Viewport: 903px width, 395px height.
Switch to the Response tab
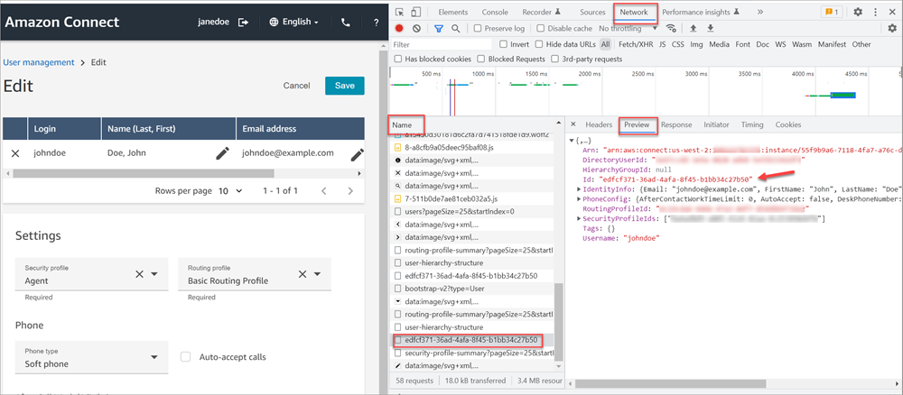[676, 124]
